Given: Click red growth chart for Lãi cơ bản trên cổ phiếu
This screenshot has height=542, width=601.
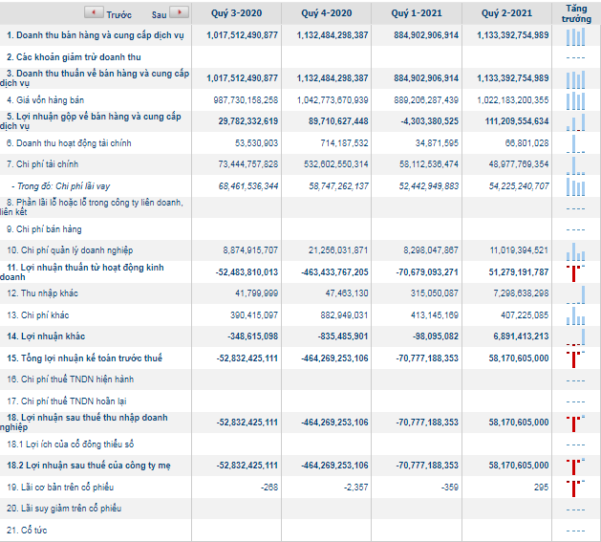Looking at the screenshot, I should [x=575, y=488].
